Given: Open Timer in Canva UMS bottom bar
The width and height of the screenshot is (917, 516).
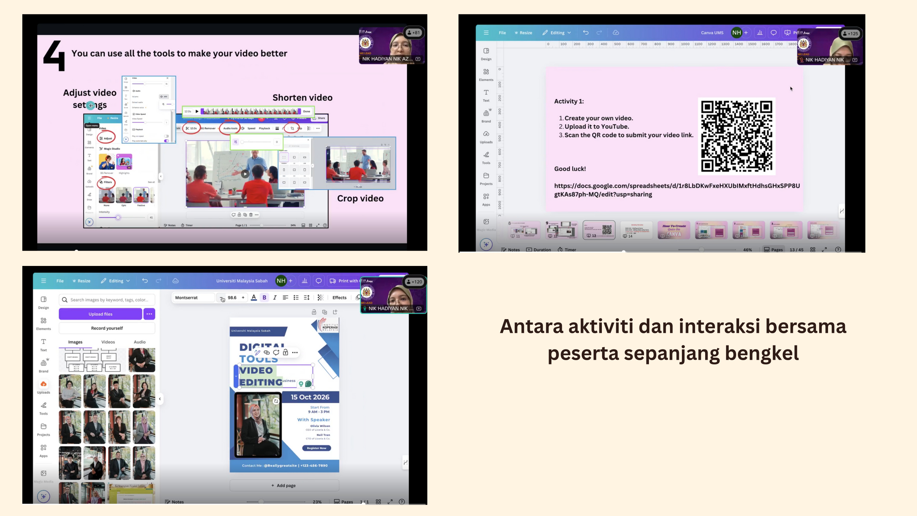Looking at the screenshot, I should 567,250.
